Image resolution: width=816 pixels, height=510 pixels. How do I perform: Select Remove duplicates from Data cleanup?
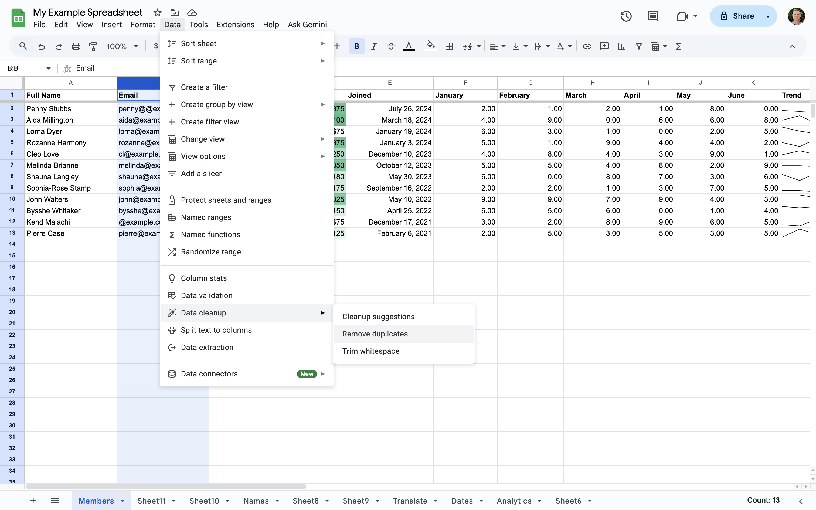coord(375,334)
